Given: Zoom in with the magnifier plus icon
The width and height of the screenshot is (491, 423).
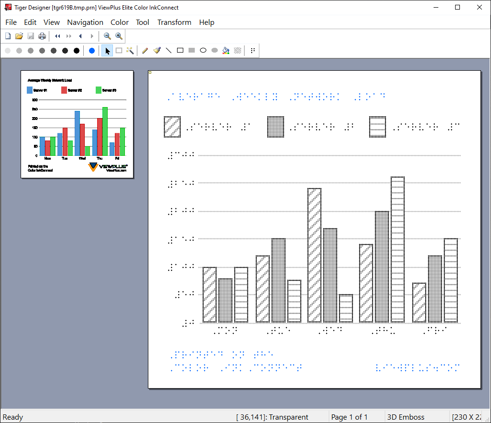Looking at the screenshot, I should point(119,36).
